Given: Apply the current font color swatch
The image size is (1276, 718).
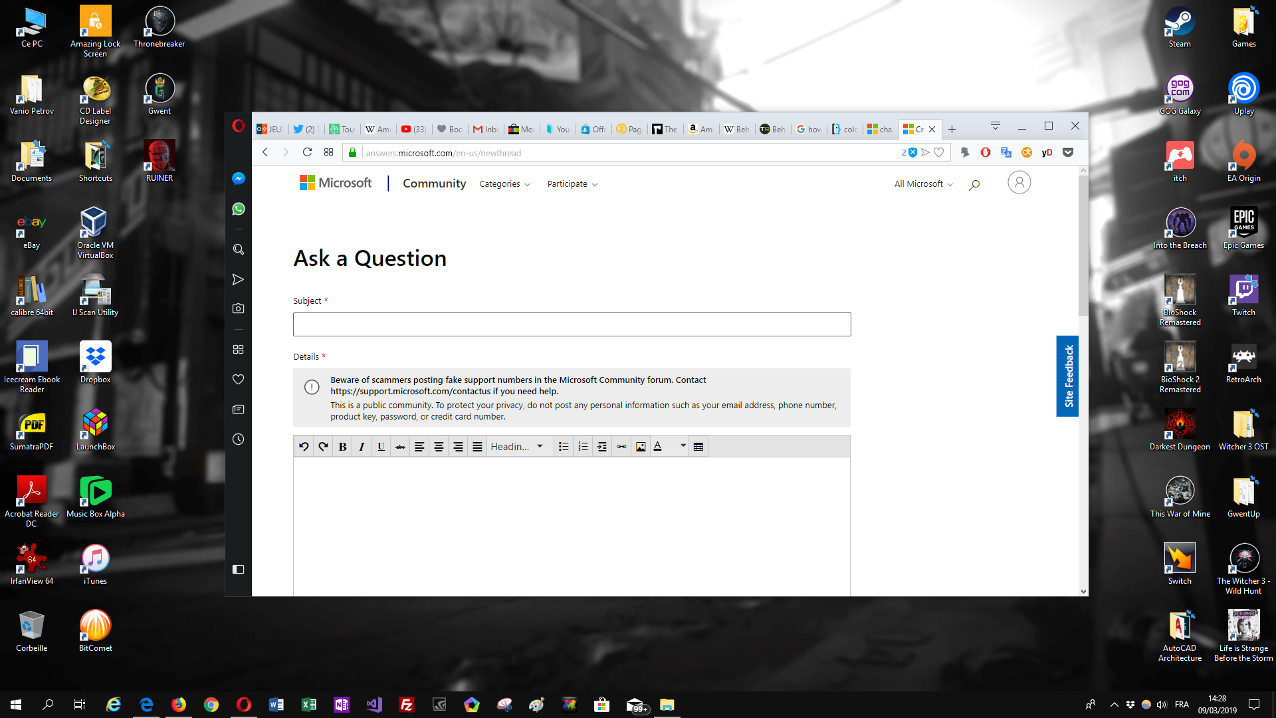Looking at the screenshot, I should tap(657, 446).
